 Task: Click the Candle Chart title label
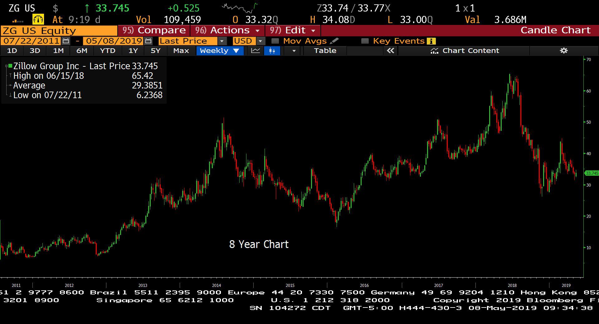click(x=555, y=30)
